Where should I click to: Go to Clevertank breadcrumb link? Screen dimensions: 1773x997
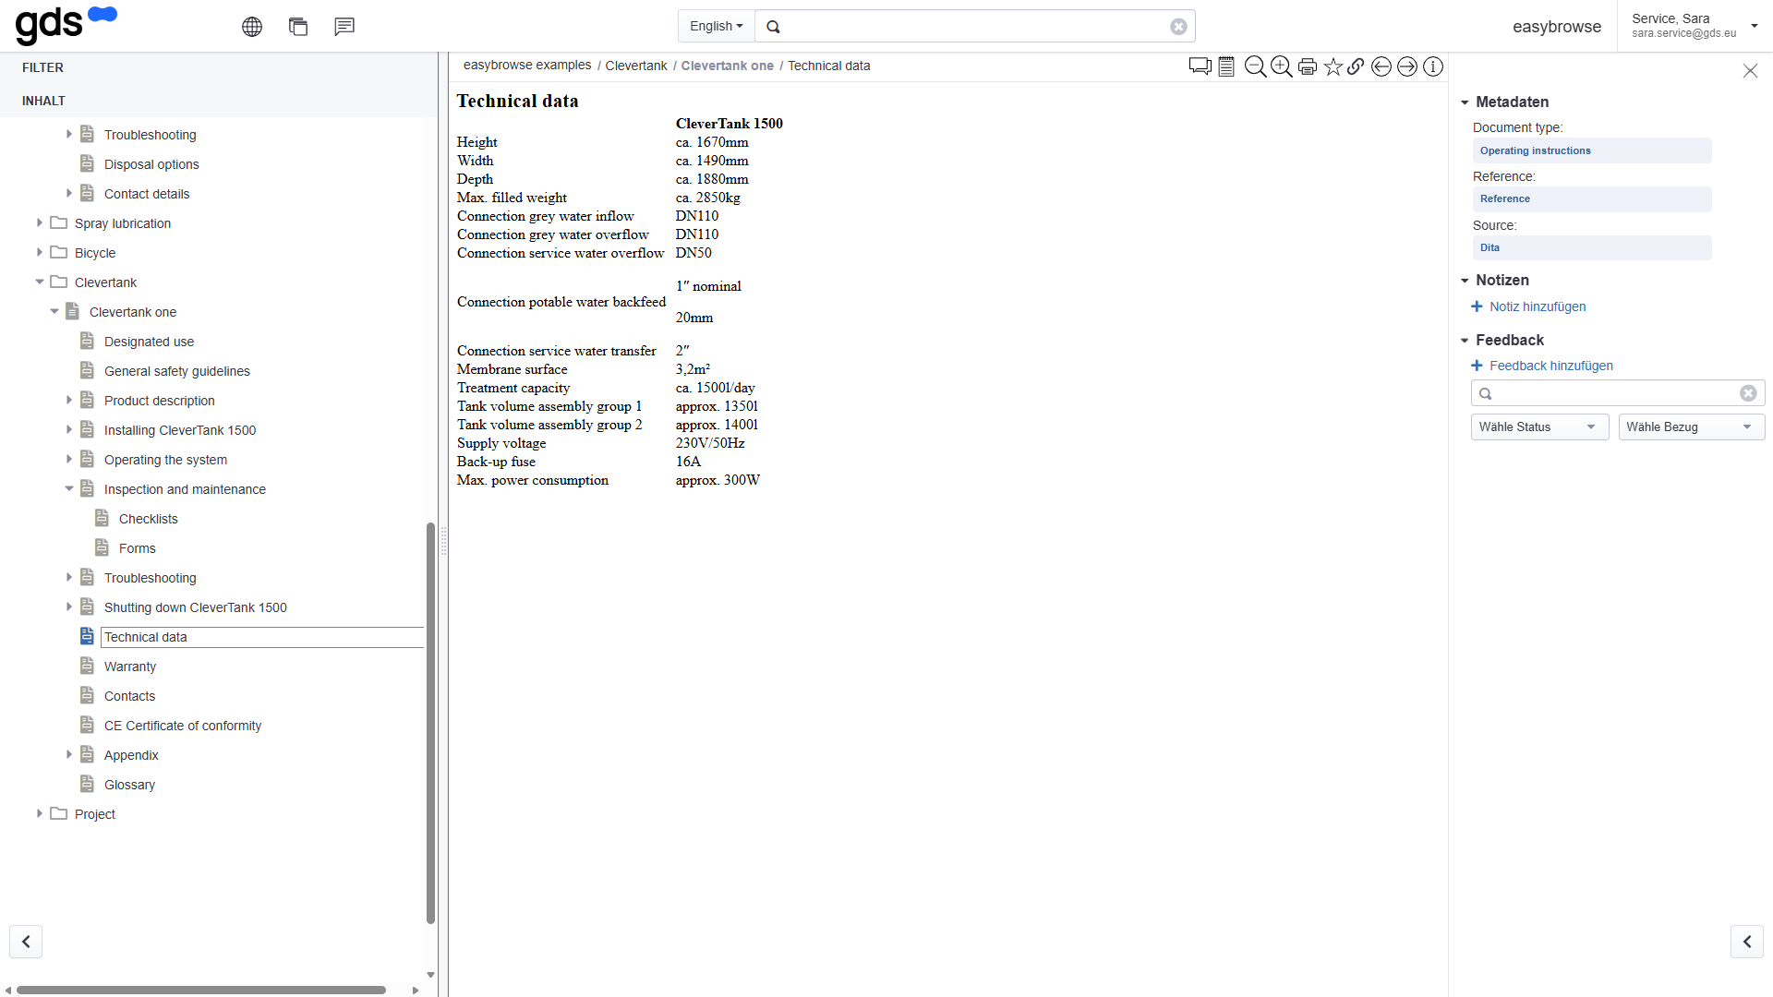(x=636, y=66)
